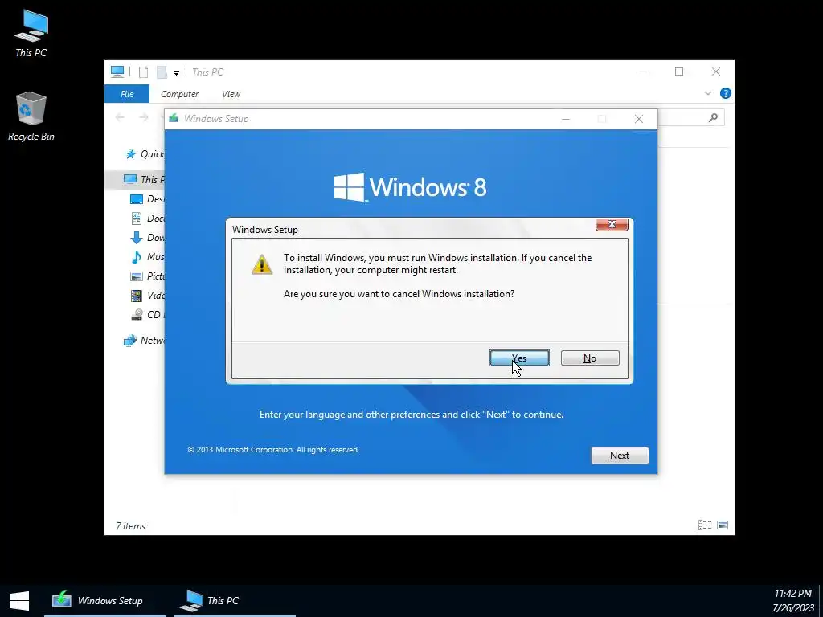Click This PC system icon in title bar
The image size is (823, 617).
(x=117, y=72)
